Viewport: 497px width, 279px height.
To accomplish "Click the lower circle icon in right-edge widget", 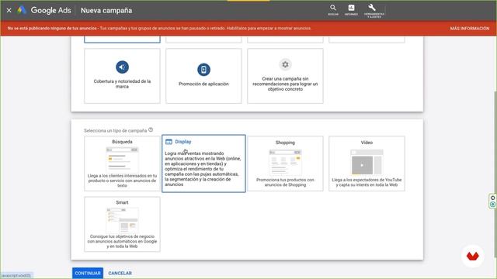I will coord(492,205).
